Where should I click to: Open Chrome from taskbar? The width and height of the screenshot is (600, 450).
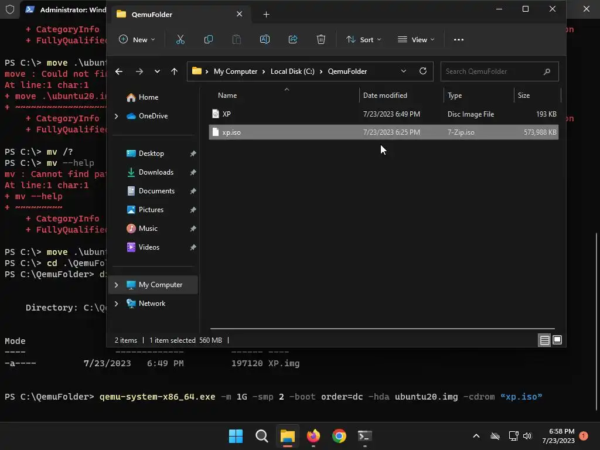click(339, 436)
